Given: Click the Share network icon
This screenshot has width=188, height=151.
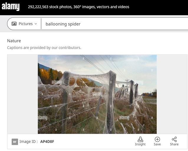Looking at the screenshot, I should tap(174, 139).
